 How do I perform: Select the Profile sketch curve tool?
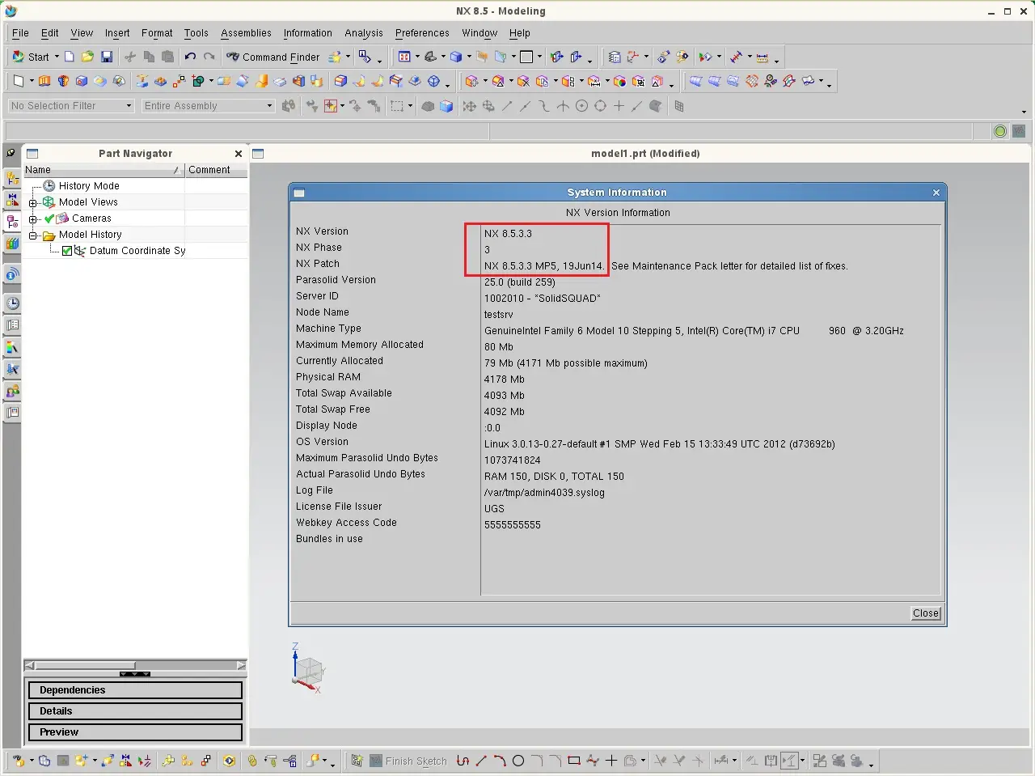point(463,761)
